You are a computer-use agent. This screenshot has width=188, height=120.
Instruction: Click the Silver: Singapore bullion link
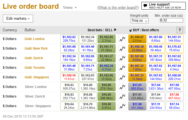[x=38, y=106]
